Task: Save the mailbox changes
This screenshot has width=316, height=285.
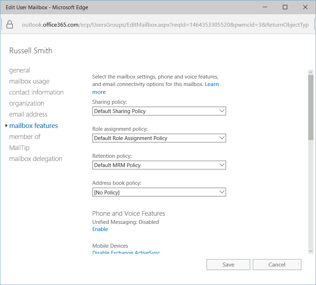Action: [x=228, y=264]
